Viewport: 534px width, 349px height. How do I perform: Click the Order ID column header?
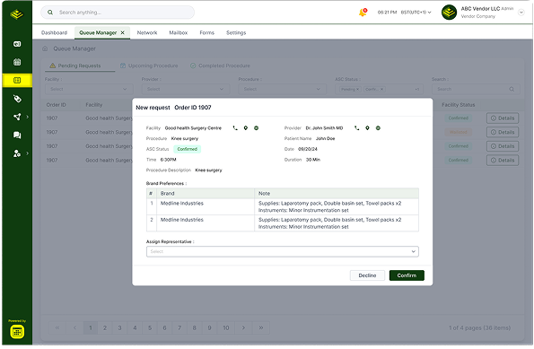[x=57, y=105]
